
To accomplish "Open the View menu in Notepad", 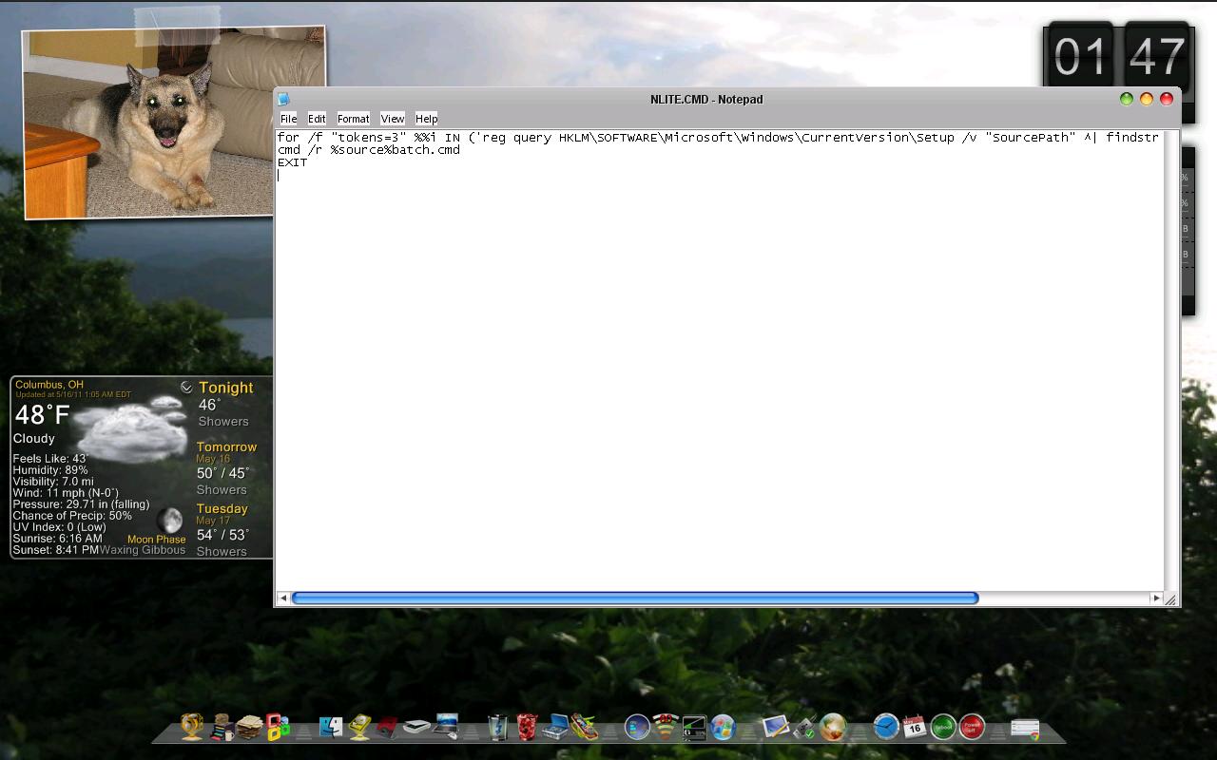I will coord(392,119).
